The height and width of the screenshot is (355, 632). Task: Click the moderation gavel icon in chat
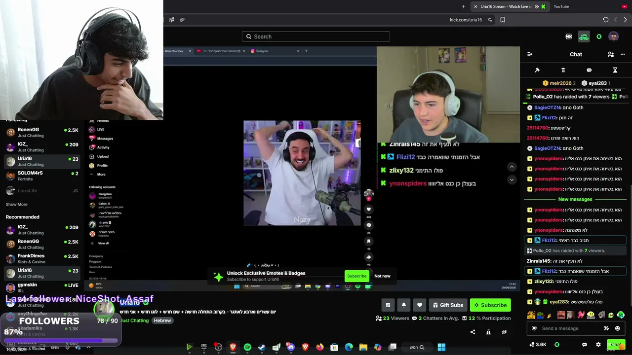pyautogui.click(x=537, y=70)
